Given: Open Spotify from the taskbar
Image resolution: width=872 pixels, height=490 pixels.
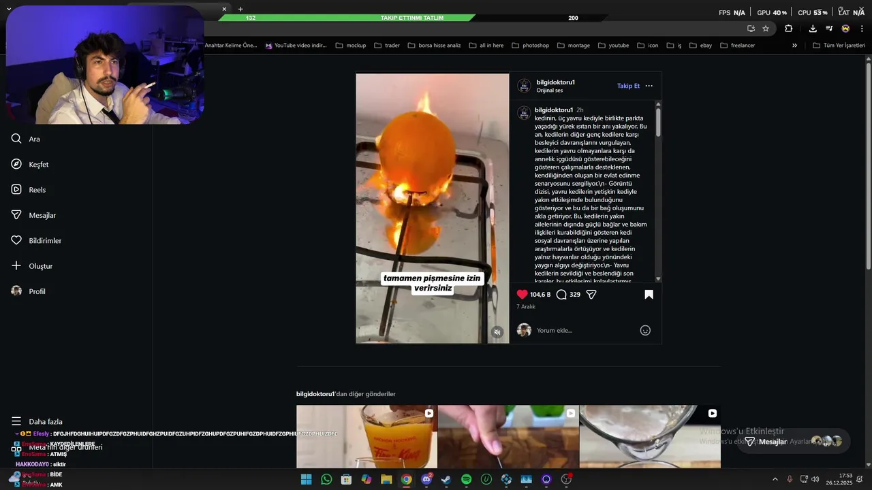Looking at the screenshot, I should pos(466,479).
